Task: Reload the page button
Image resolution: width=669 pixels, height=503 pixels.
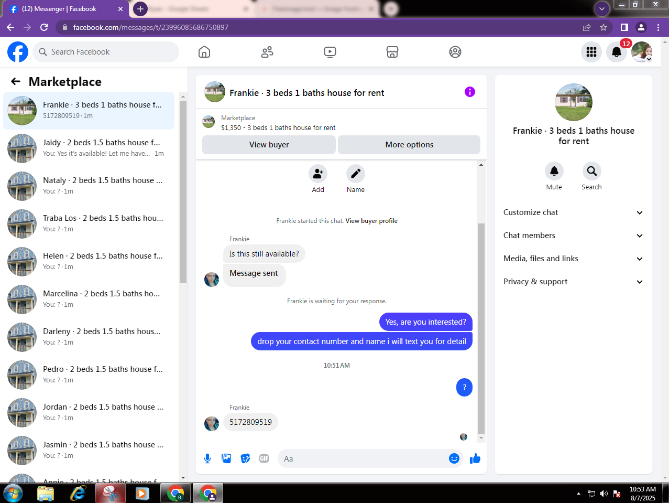Action: coord(44,27)
